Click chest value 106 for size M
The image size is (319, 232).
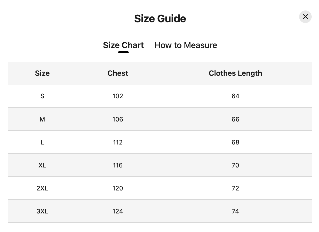118,119
